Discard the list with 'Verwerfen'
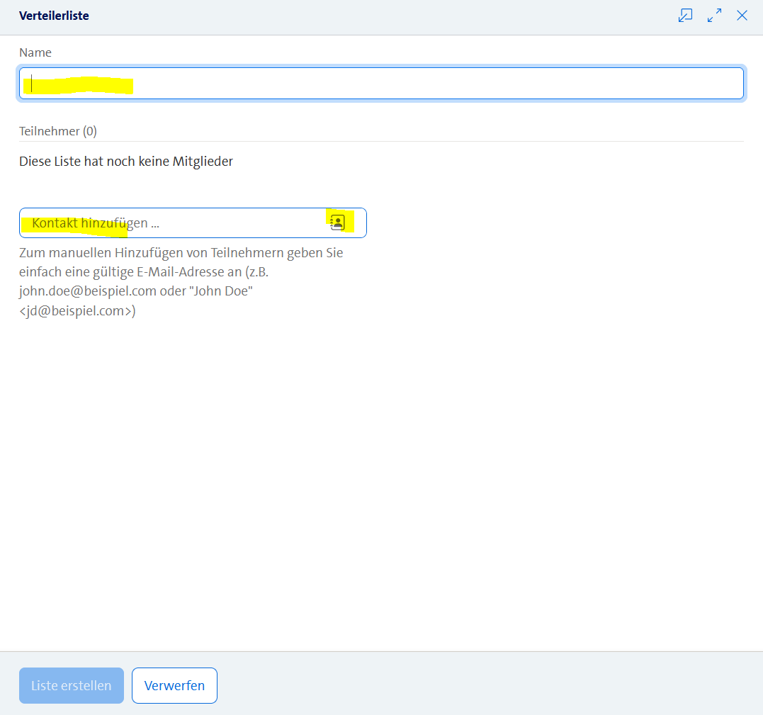The height and width of the screenshot is (715, 763). (174, 685)
